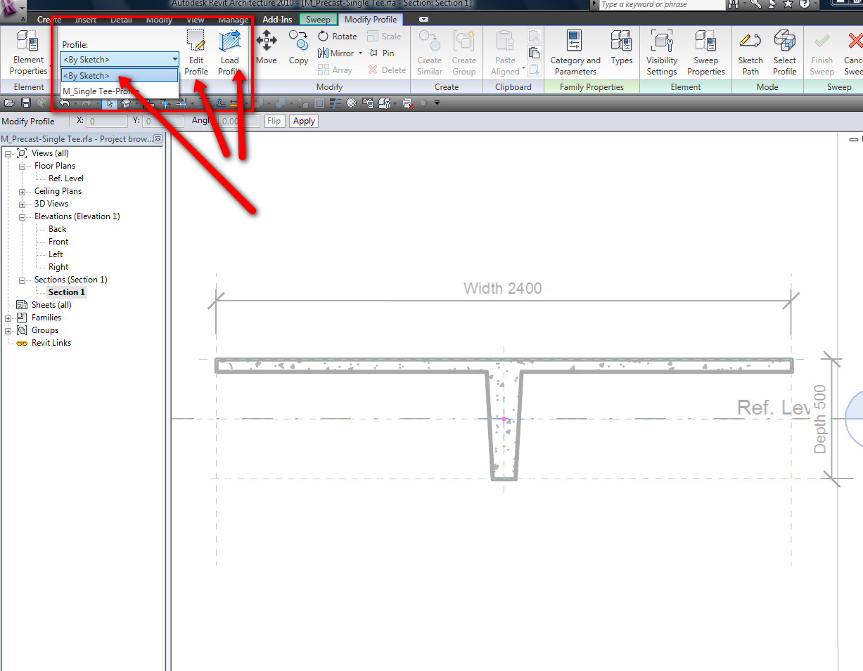Open the Mirror dropdown arrow
863x671 pixels.
click(x=361, y=53)
